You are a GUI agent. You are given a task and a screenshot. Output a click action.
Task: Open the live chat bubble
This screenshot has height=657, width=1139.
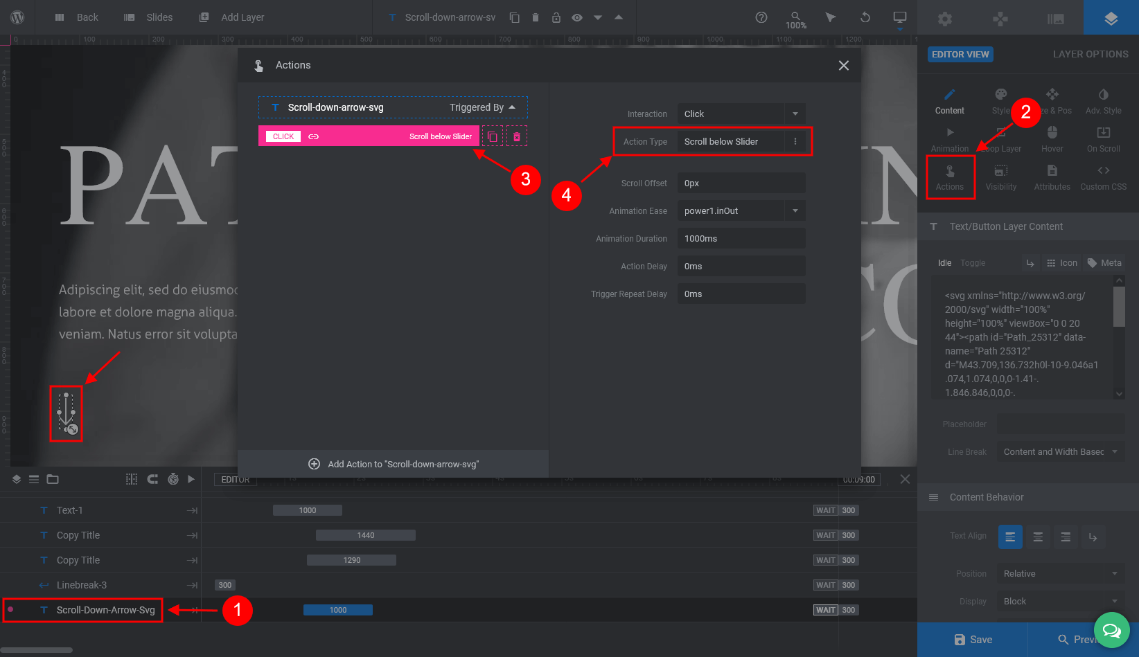(x=1112, y=630)
